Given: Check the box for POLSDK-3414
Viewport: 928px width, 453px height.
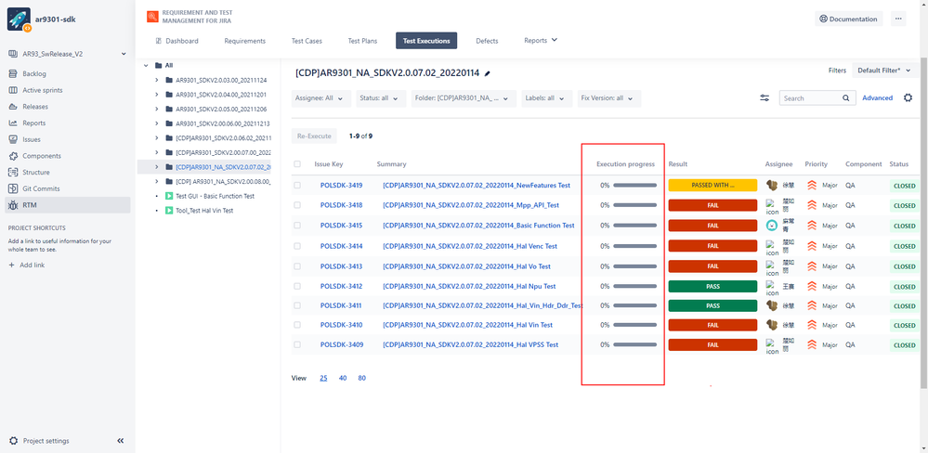Looking at the screenshot, I should [x=297, y=246].
